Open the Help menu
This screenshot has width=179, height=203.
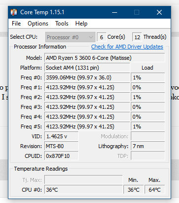pyautogui.click(x=81, y=24)
